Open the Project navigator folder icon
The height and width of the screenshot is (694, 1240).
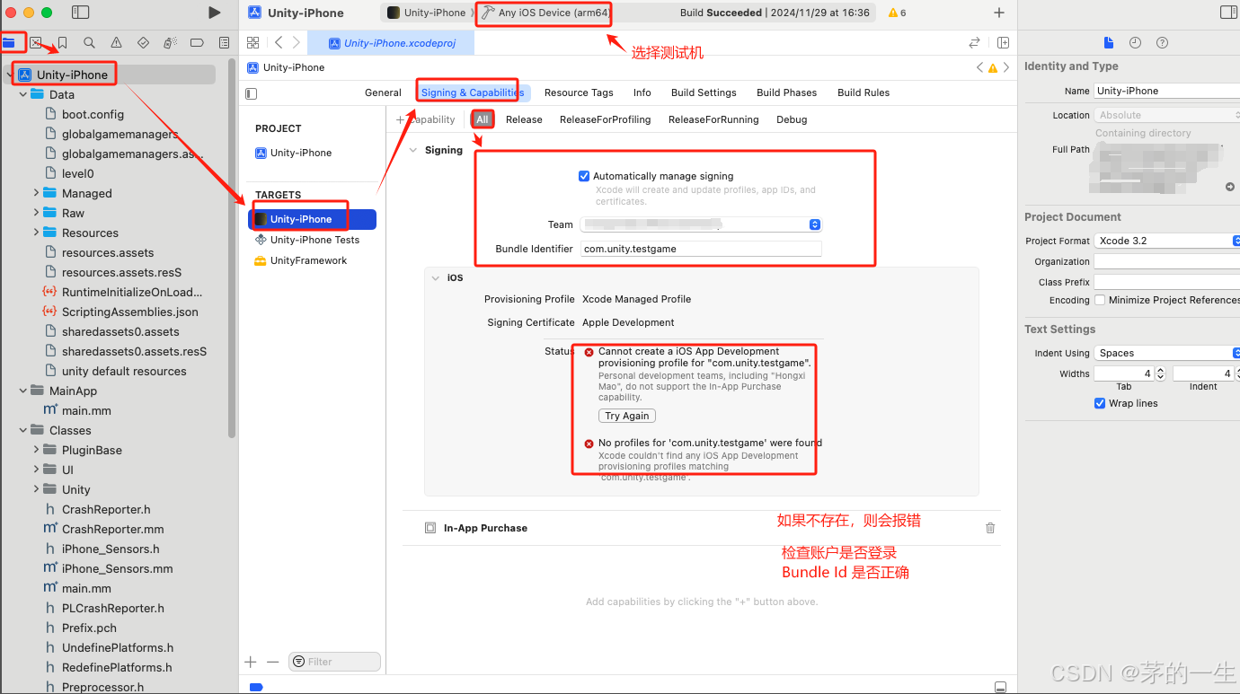pos(8,42)
